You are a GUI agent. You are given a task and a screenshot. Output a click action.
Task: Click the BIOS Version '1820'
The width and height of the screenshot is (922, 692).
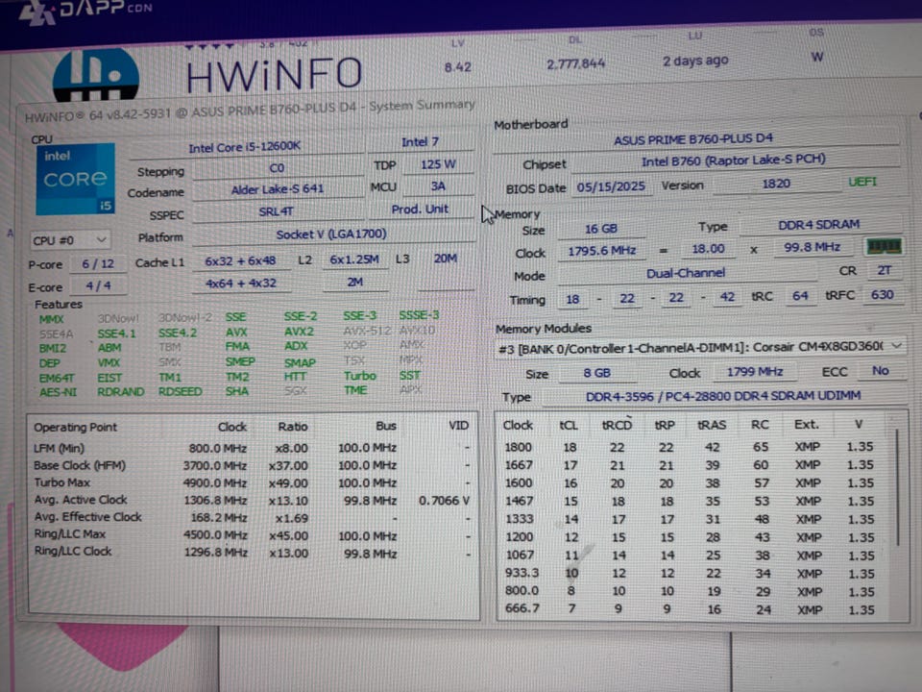(776, 184)
